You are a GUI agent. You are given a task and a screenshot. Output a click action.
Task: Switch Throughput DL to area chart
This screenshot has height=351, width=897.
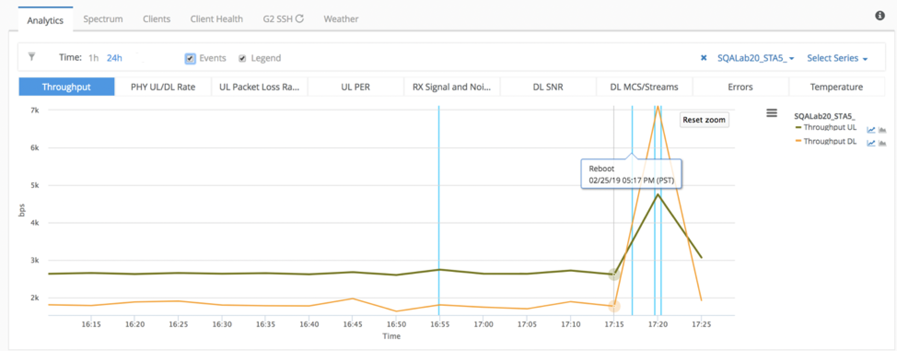882,143
